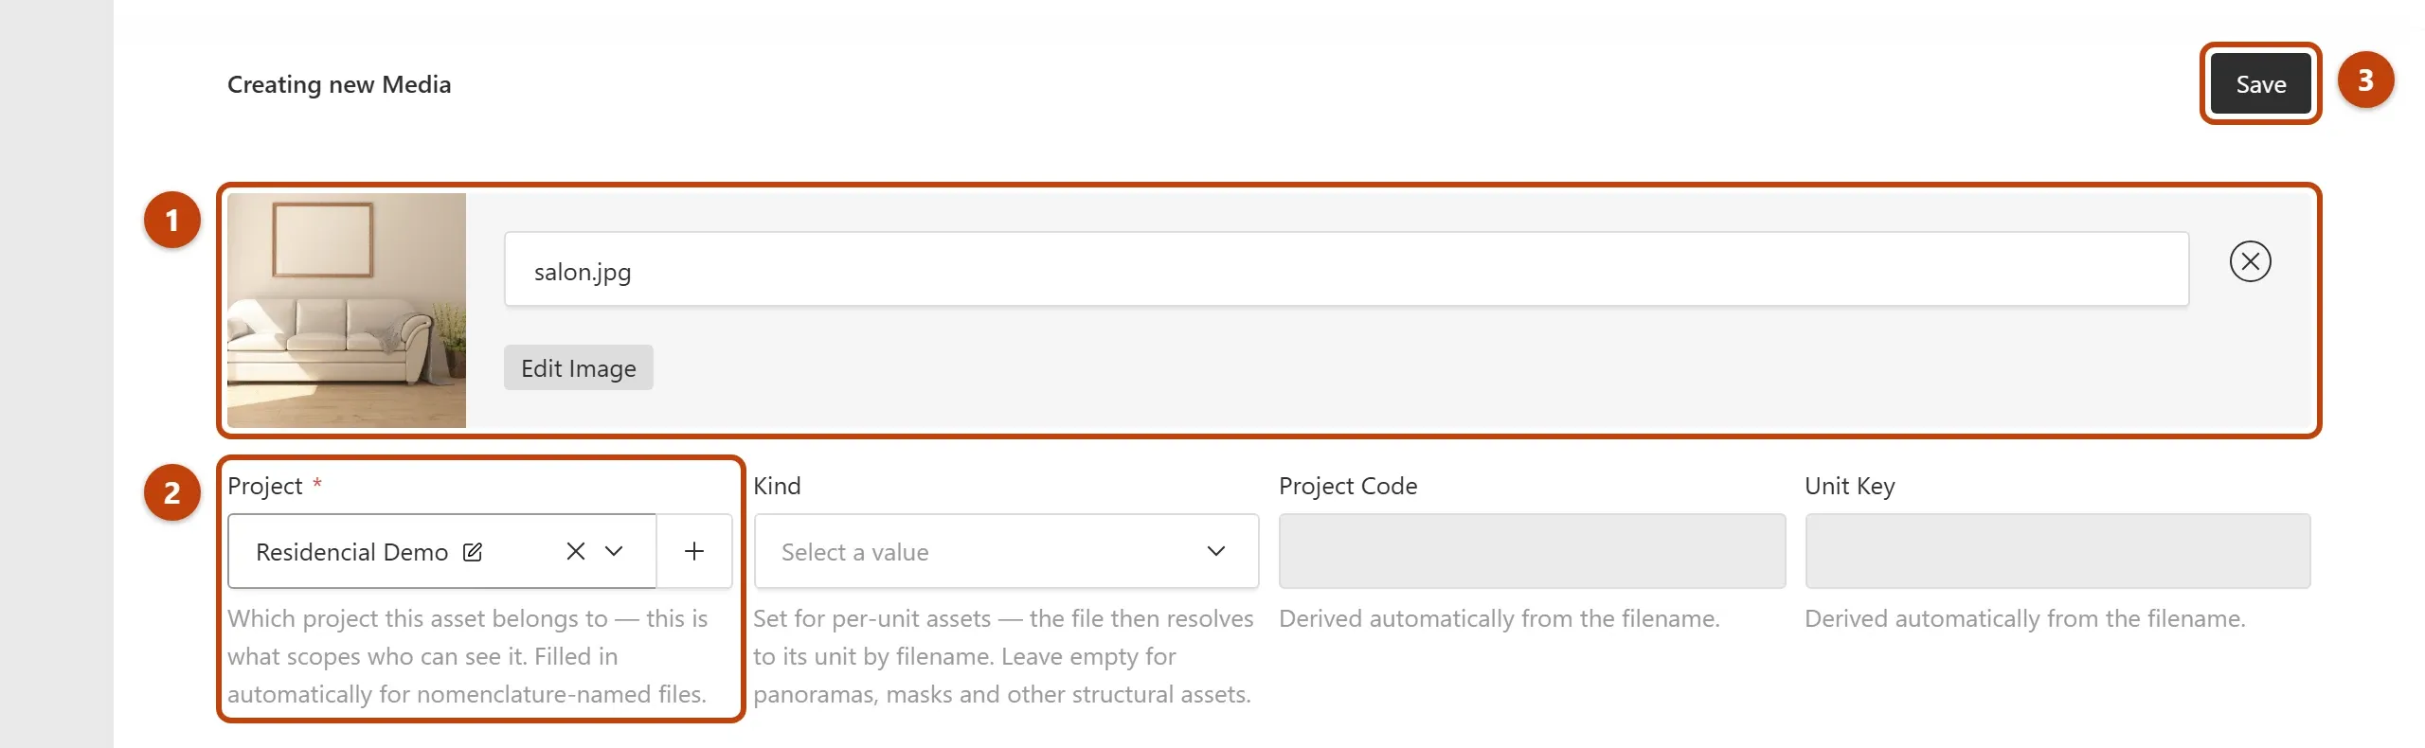This screenshot has width=2425, height=748.
Task: Save the new Media document
Action: coord(2260,83)
